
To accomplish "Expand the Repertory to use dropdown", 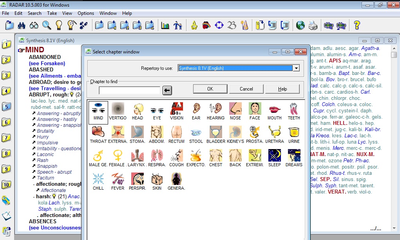I will pos(296,68).
